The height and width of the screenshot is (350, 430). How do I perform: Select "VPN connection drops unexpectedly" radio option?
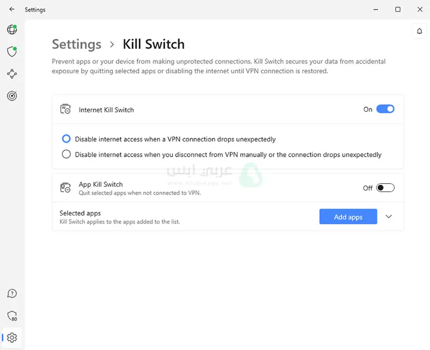[x=66, y=139]
